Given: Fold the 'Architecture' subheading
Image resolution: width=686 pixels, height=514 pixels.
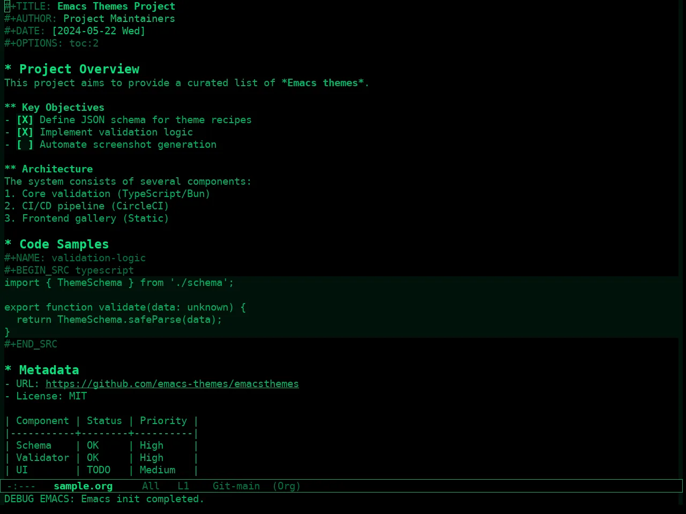Looking at the screenshot, I should click(x=48, y=169).
